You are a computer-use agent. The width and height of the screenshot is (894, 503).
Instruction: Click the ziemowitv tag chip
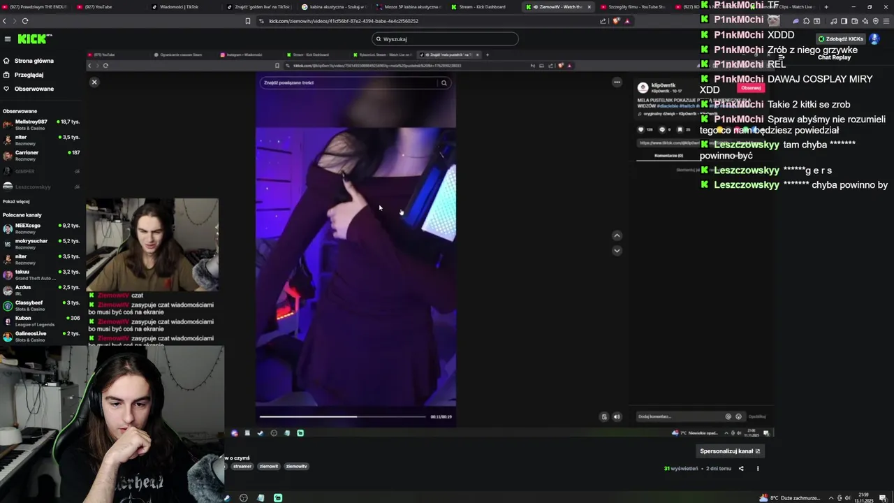click(x=296, y=467)
